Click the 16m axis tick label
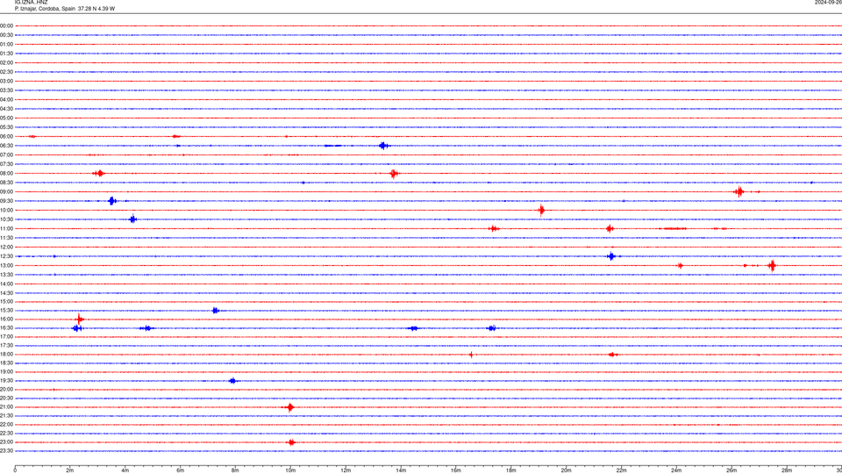The image size is (842, 474). click(x=456, y=470)
